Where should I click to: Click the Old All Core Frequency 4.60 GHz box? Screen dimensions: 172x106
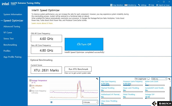tap(46, 38)
